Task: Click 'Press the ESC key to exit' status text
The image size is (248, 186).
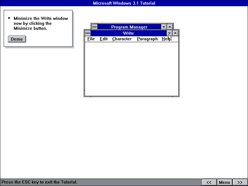Action: (39, 182)
